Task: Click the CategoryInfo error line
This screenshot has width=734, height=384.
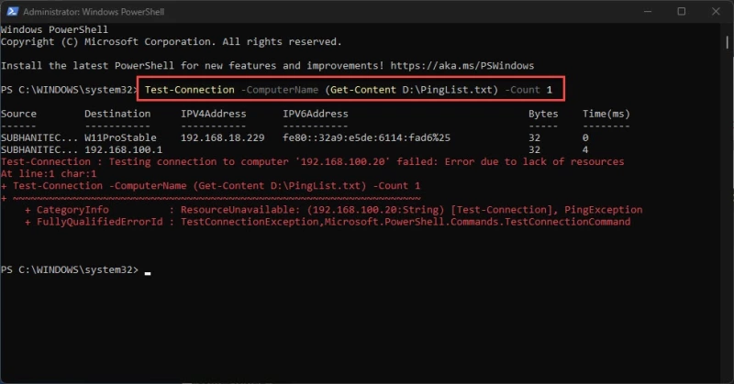Action: pos(333,210)
